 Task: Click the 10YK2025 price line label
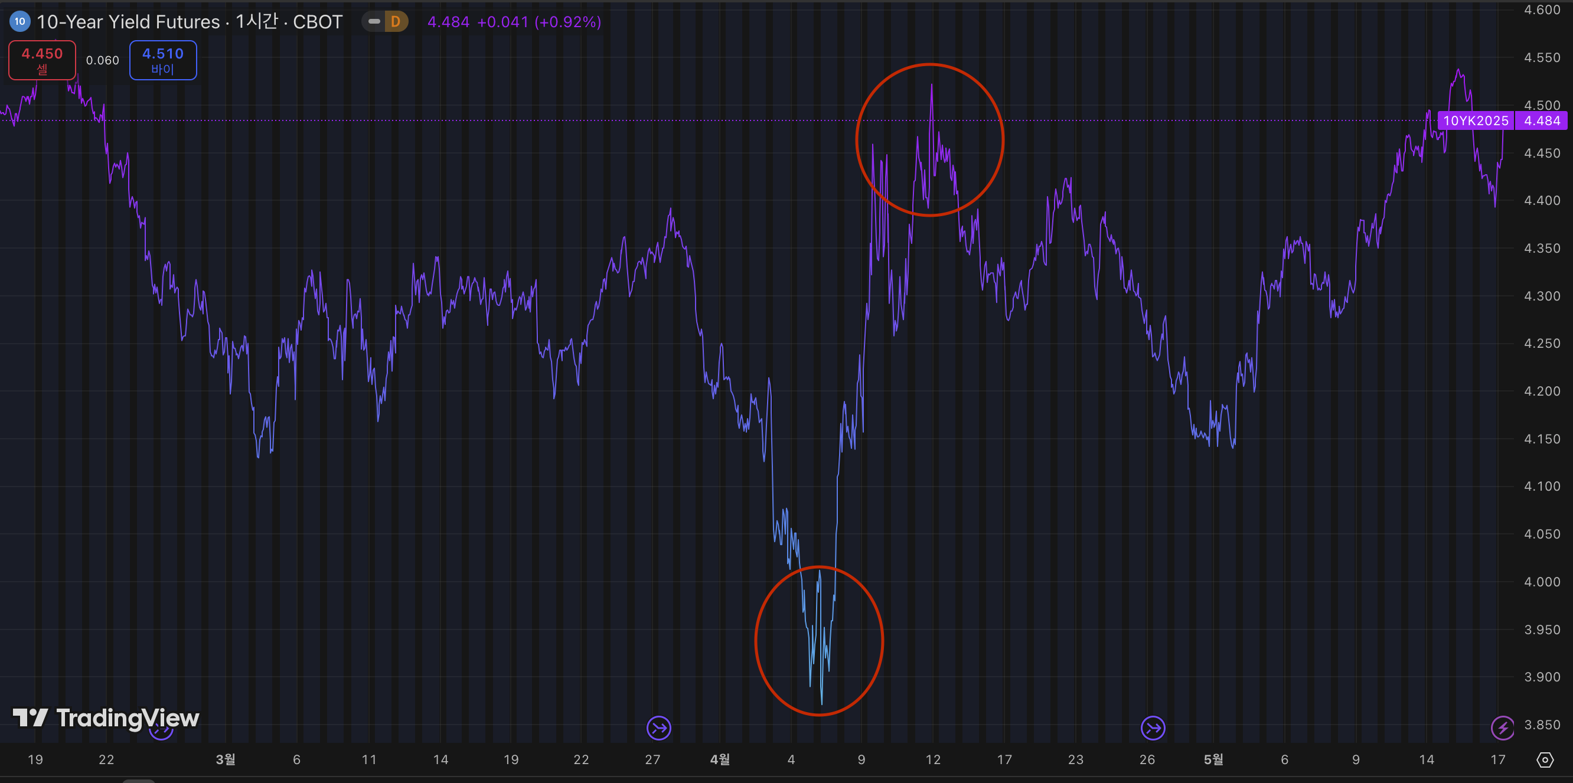[1476, 120]
